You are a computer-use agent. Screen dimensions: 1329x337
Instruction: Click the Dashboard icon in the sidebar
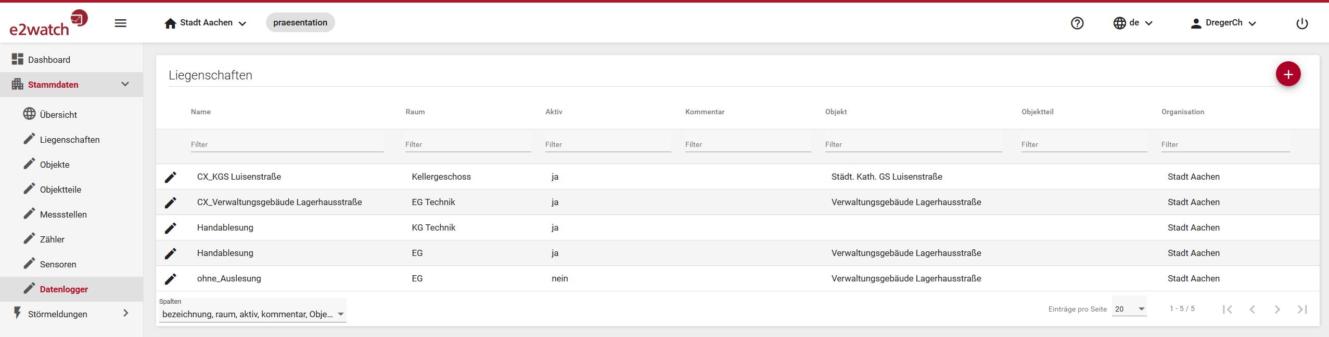pos(18,59)
